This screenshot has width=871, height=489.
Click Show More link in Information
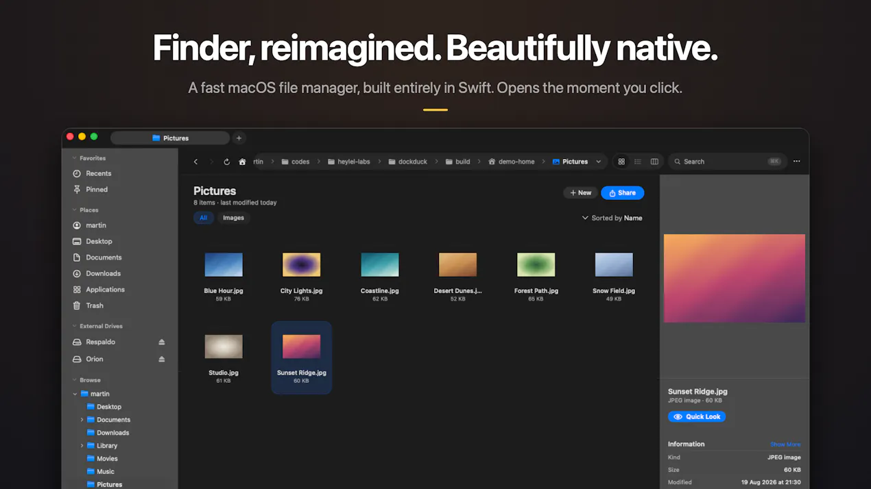tap(785, 444)
